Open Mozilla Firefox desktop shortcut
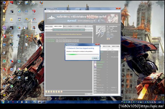165x109 pixels. click(41, 4)
